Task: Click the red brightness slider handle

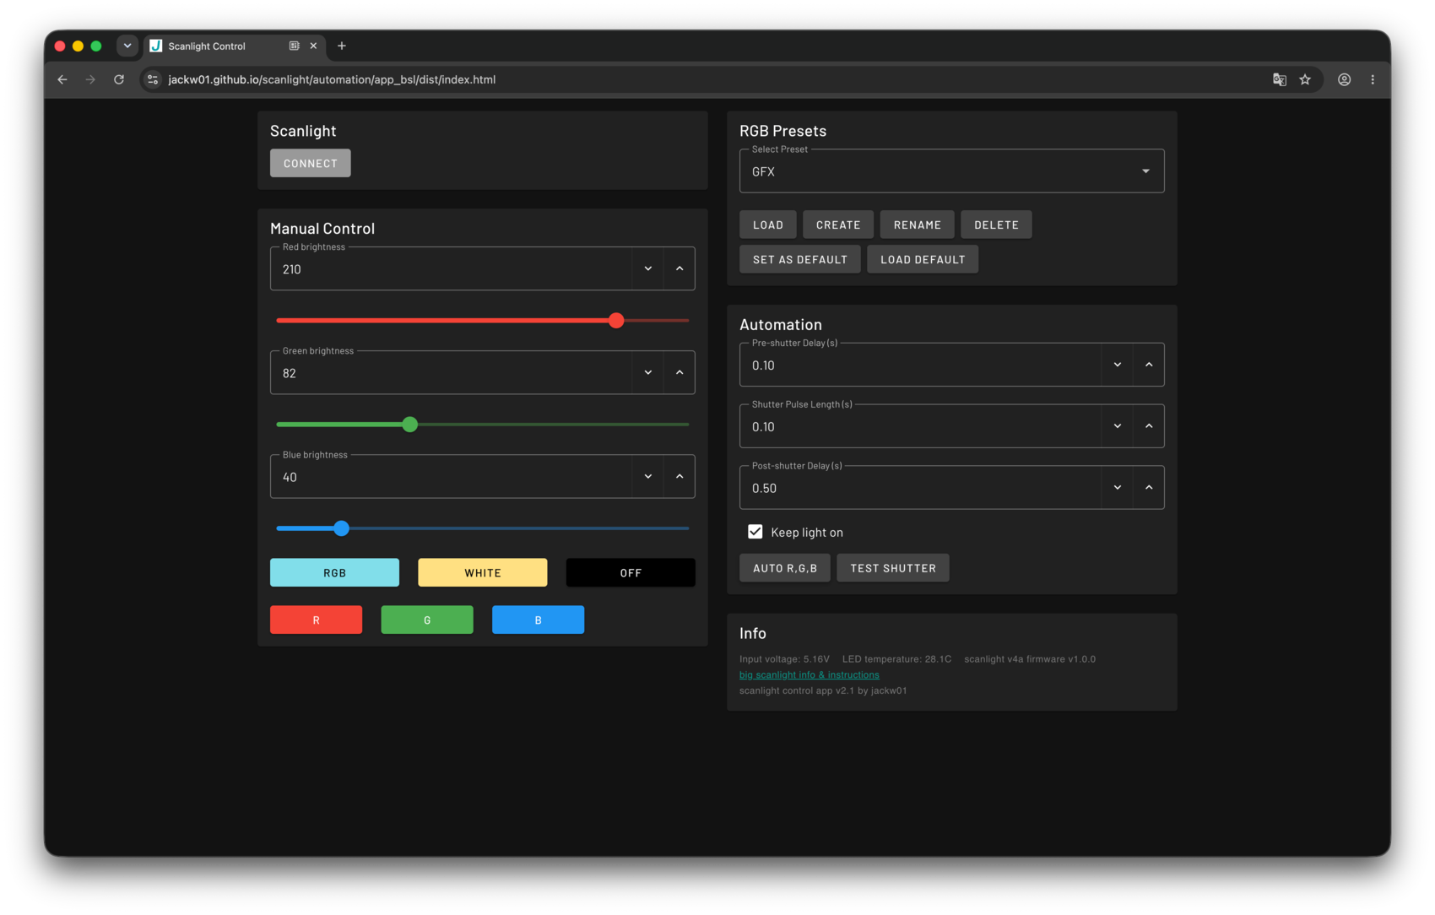Action: tap(616, 321)
